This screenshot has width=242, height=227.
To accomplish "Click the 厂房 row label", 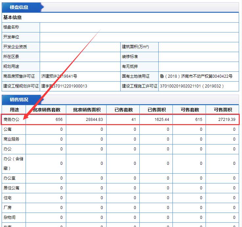I will 8,208.
